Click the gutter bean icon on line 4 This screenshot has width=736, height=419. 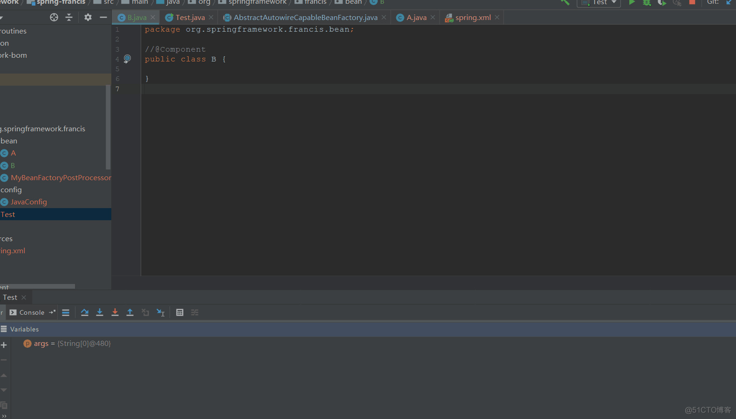point(127,59)
